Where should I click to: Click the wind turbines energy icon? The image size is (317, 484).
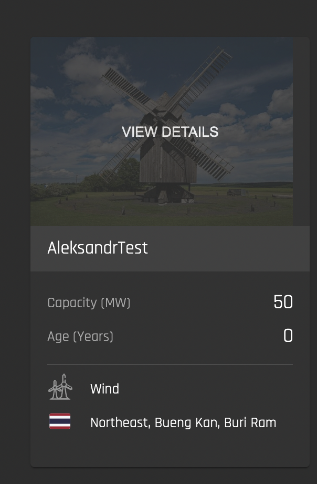pyautogui.click(x=60, y=387)
